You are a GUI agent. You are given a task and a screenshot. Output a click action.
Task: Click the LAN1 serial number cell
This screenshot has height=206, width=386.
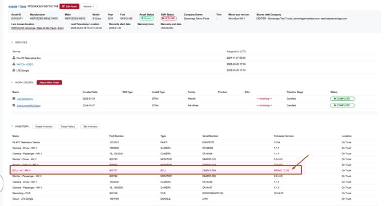pos(205,199)
